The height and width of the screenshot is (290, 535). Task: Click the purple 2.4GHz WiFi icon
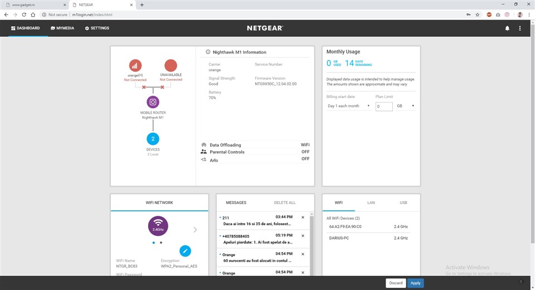point(158,226)
